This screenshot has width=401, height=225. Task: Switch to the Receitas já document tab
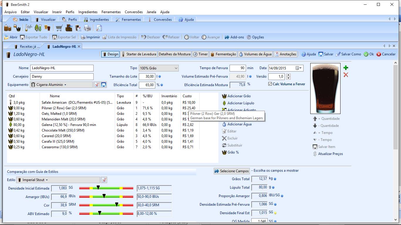point(27,47)
